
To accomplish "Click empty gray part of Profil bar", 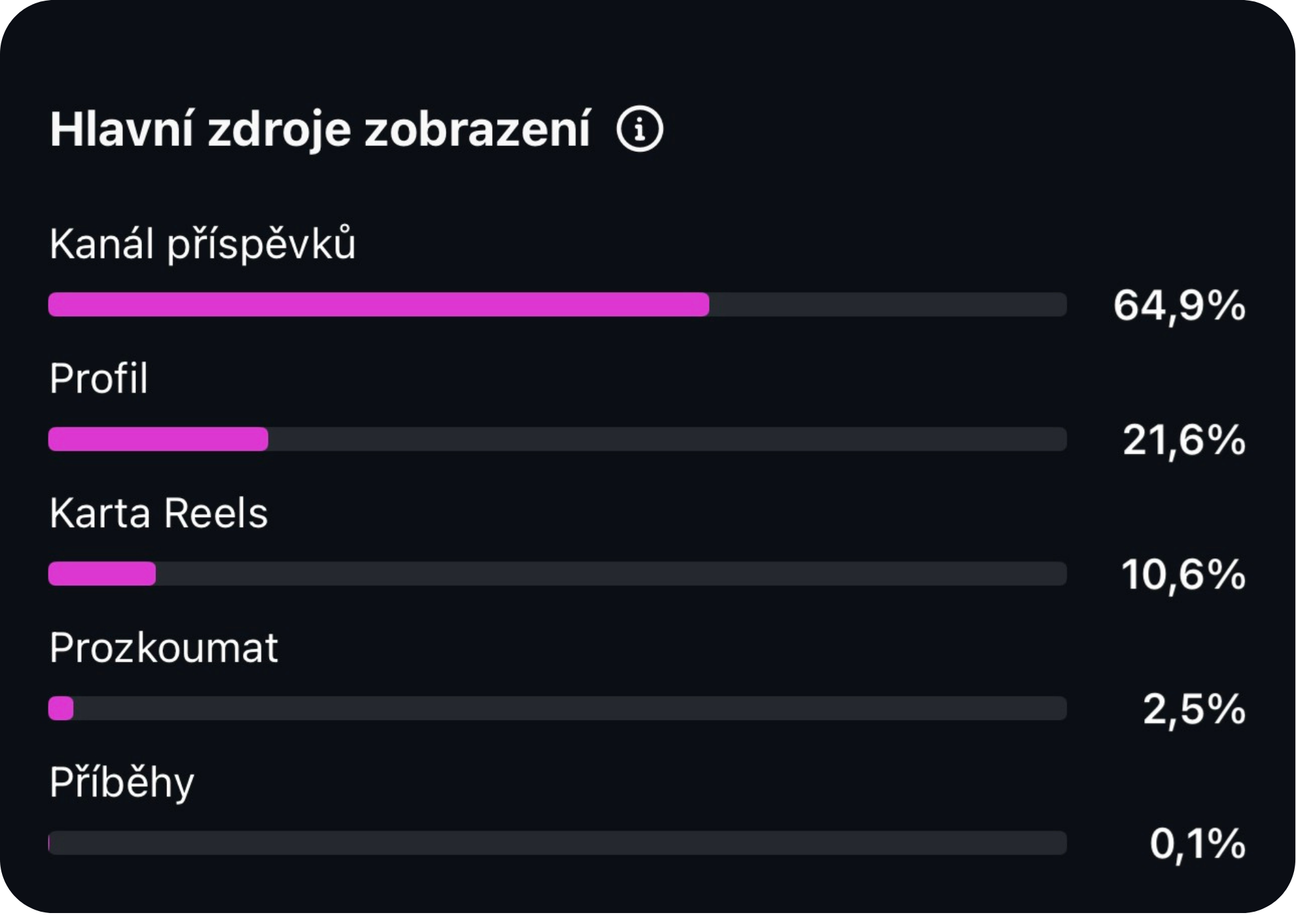I will coord(667,439).
